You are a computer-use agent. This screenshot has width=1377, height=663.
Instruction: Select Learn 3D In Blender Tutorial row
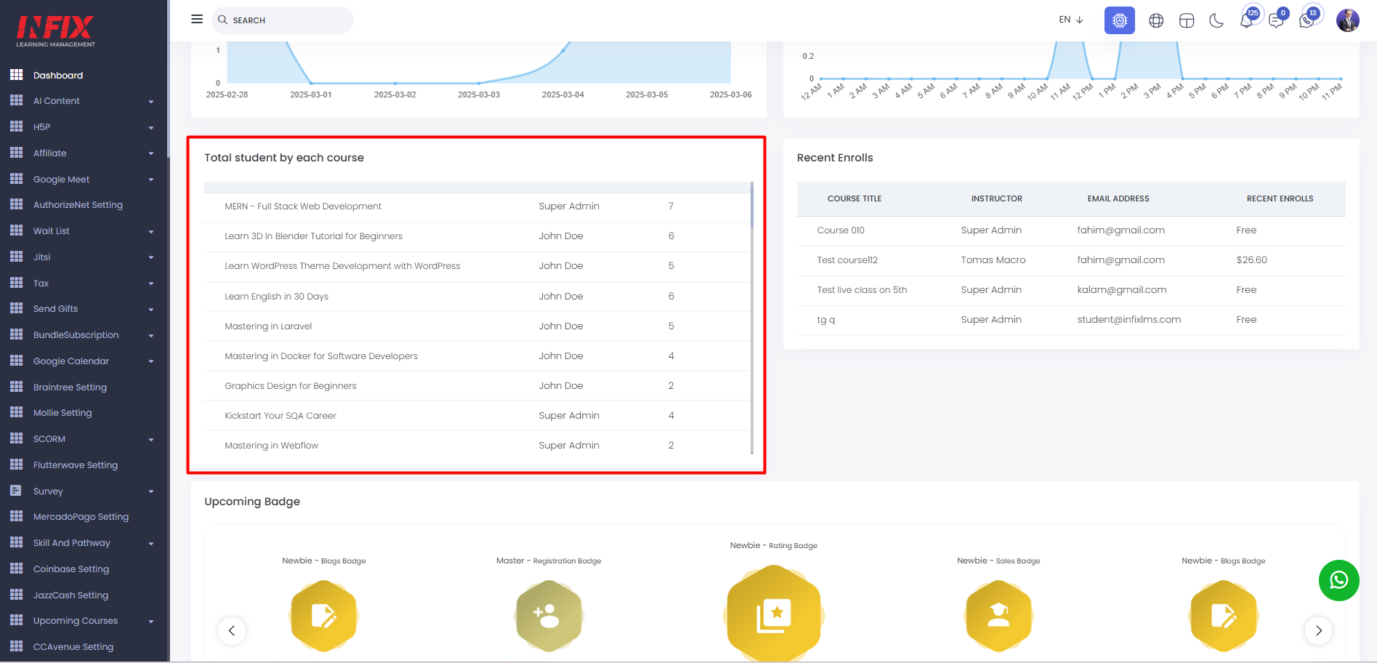tap(477, 236)
